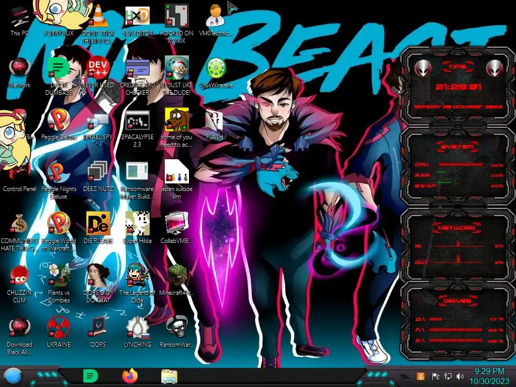Click left alien head on TIME widget

[423, 68]
